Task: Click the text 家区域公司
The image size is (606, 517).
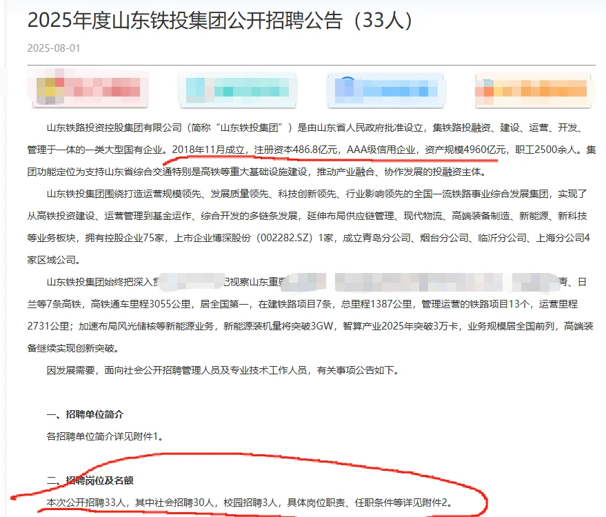Action: click(x=54, y=260)
